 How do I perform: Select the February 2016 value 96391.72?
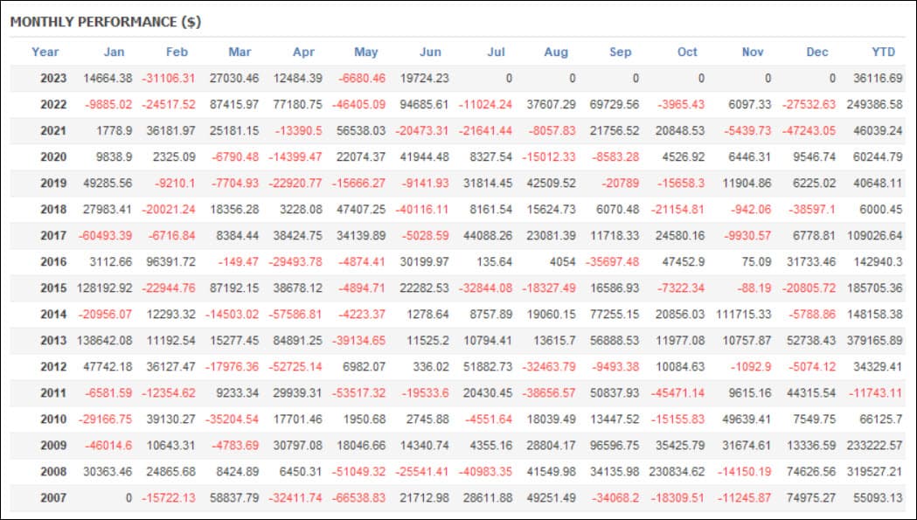(x=170, y=262)
